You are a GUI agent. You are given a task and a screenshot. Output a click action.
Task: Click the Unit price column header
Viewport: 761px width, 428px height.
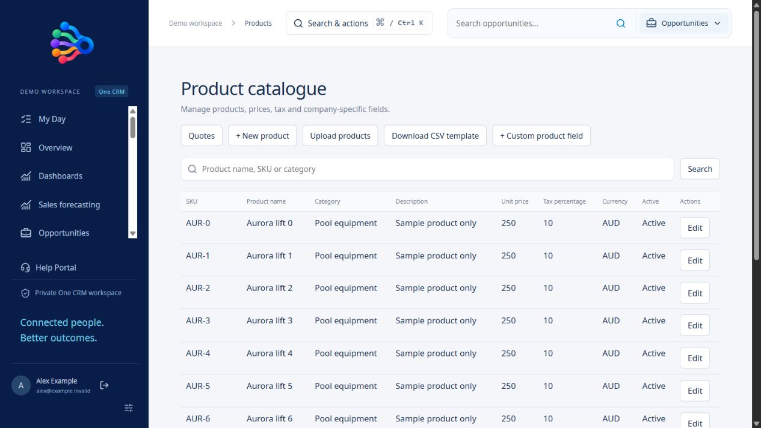tap(515, 201)
